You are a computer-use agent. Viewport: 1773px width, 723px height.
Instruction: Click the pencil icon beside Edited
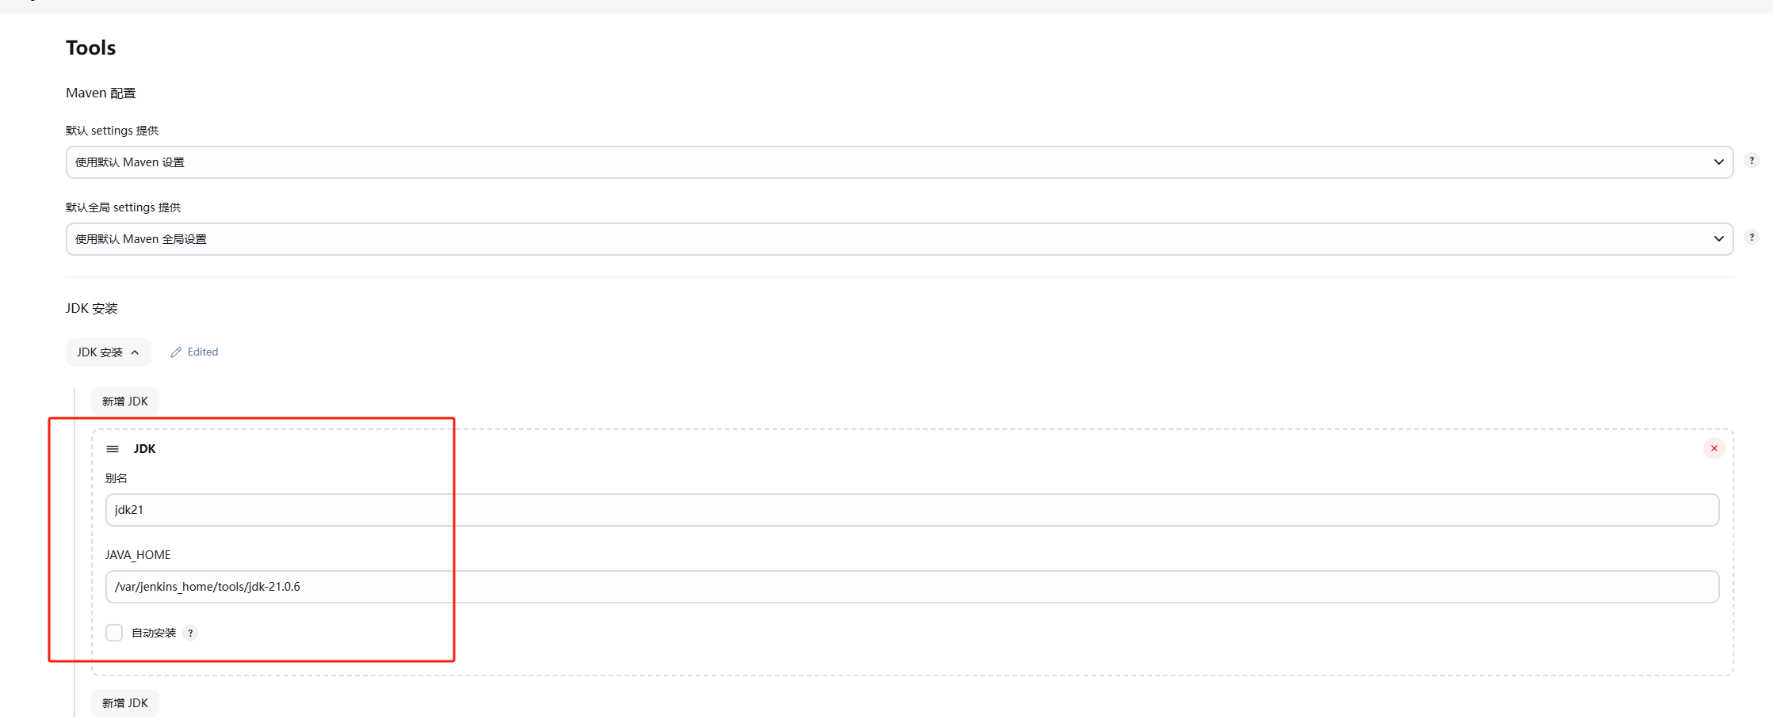[x=176, y=352]
